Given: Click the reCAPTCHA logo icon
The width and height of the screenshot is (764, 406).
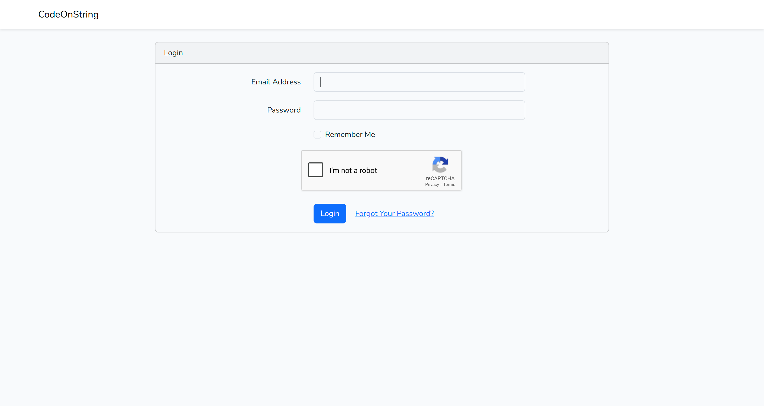Looking at the screenshot, I should [x=440, y=165].
